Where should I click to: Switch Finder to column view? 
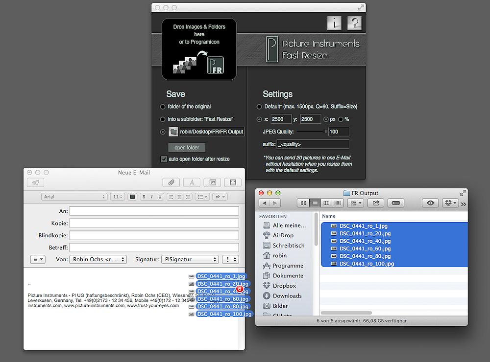[x=326, y=203]
